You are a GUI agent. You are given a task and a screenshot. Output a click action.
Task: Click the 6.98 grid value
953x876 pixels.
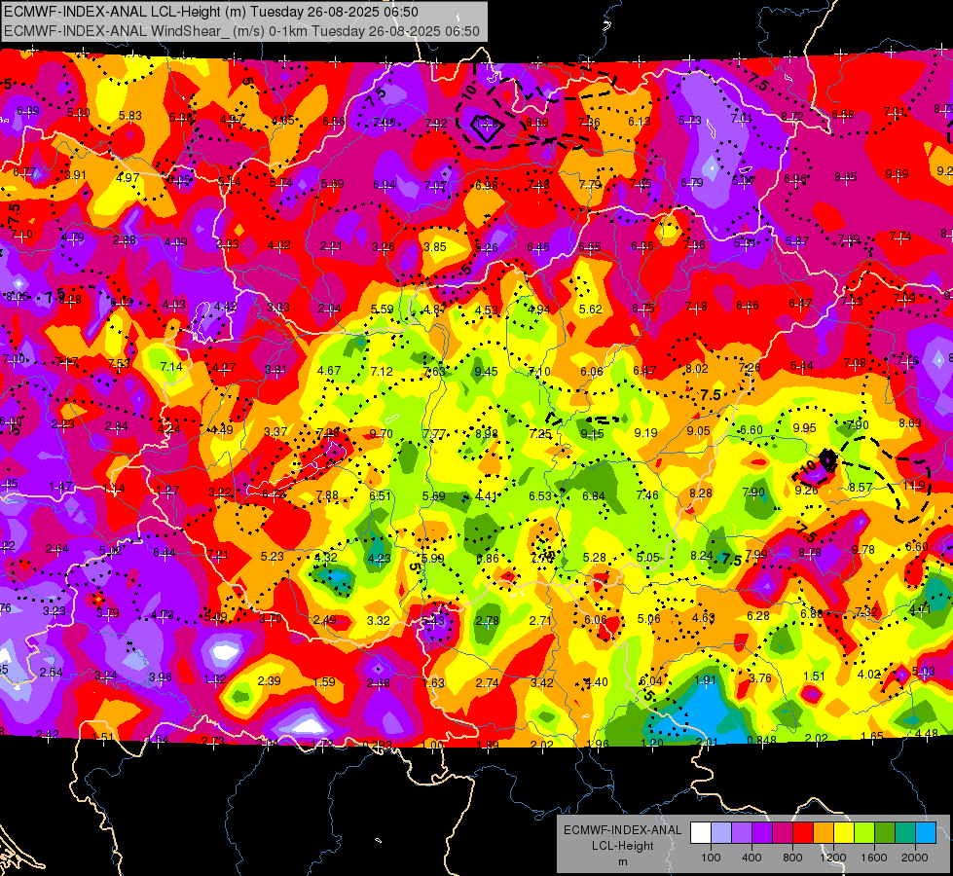tap(486, 185)
